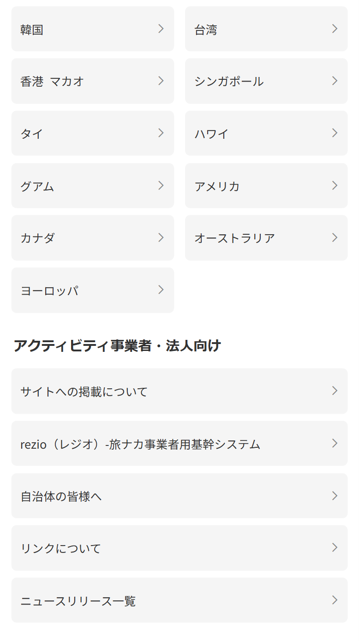Click the chevron on ニュースリリース一覧 row
The height and width of the screenshot is (641, 359).
tap(335, 600)
